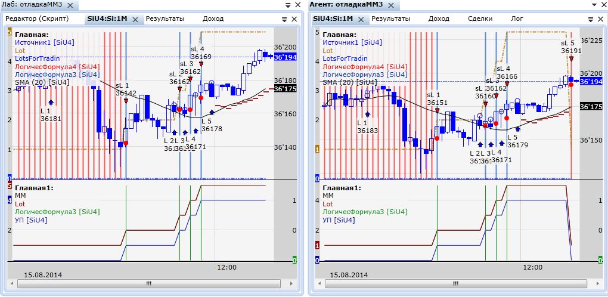Close the Лаб window panel
Screen dimensions: 608x297
click(297, 5)
